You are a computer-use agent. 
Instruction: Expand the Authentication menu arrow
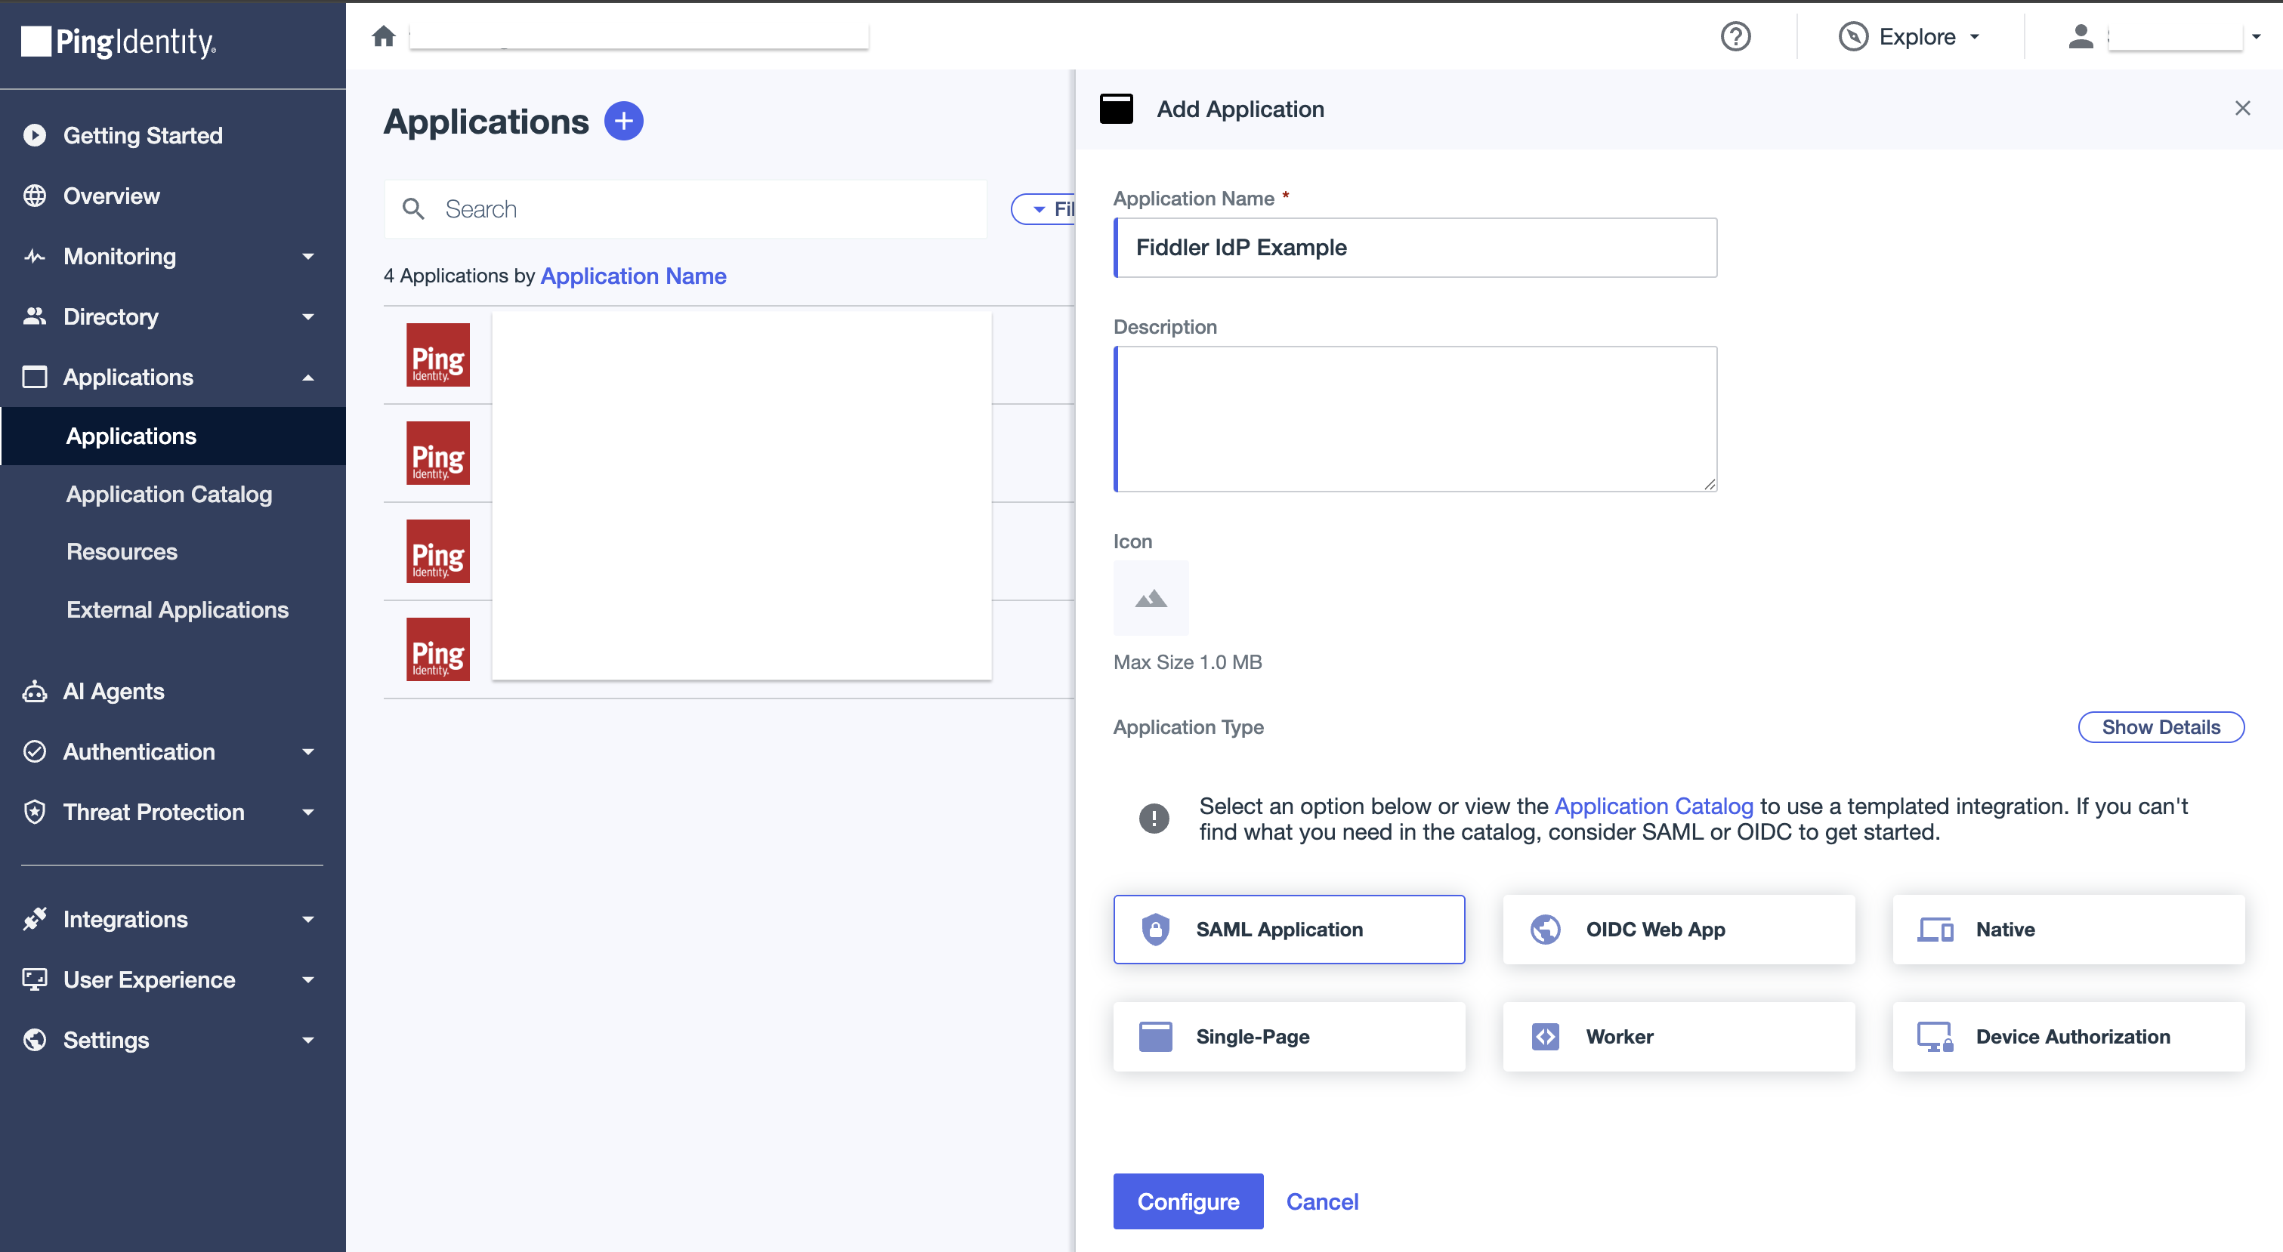tap(307, 751)
